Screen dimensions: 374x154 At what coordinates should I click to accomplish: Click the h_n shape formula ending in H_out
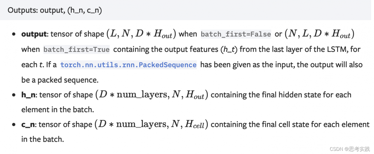pyautogui.click(x=152, y=95)
